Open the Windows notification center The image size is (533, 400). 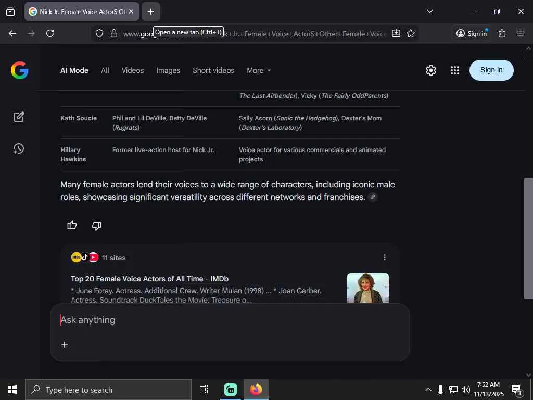516,390
